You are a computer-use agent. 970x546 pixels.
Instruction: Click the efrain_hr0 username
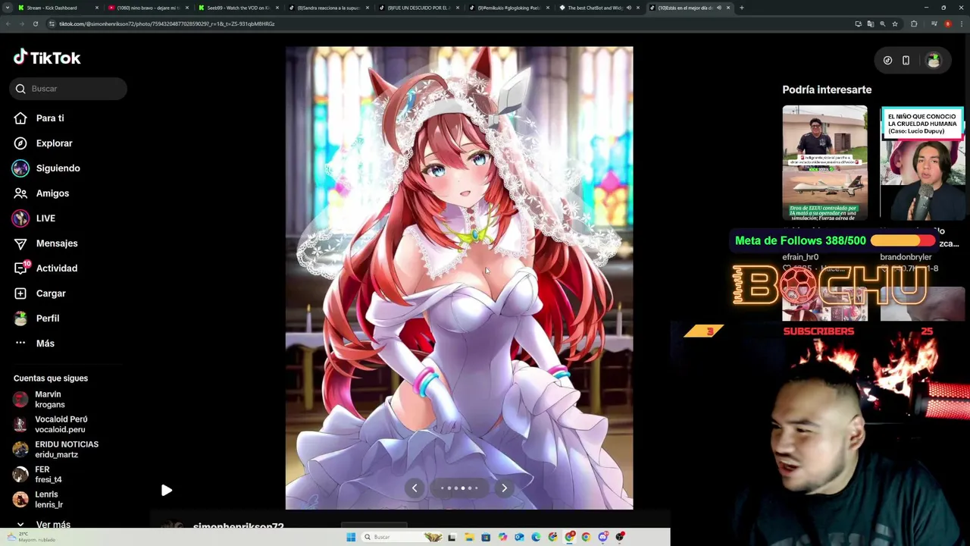point(800,257)
